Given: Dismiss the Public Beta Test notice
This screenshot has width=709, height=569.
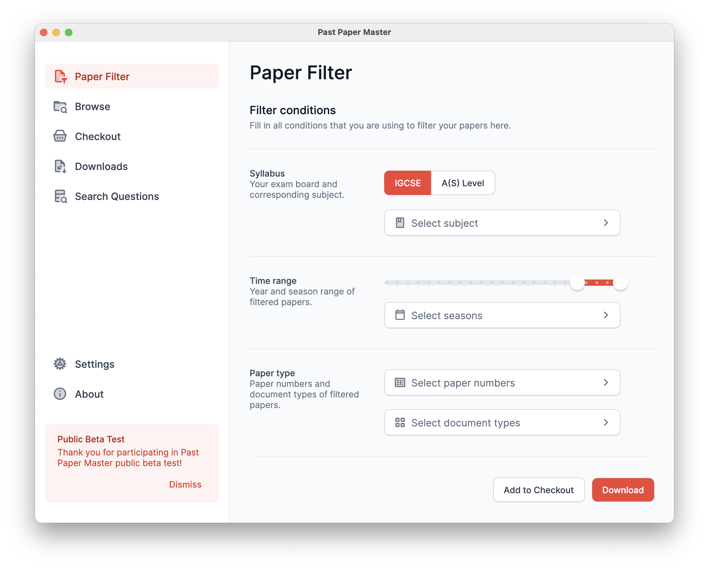Looking at the screenshot, I should pos(185,484).
